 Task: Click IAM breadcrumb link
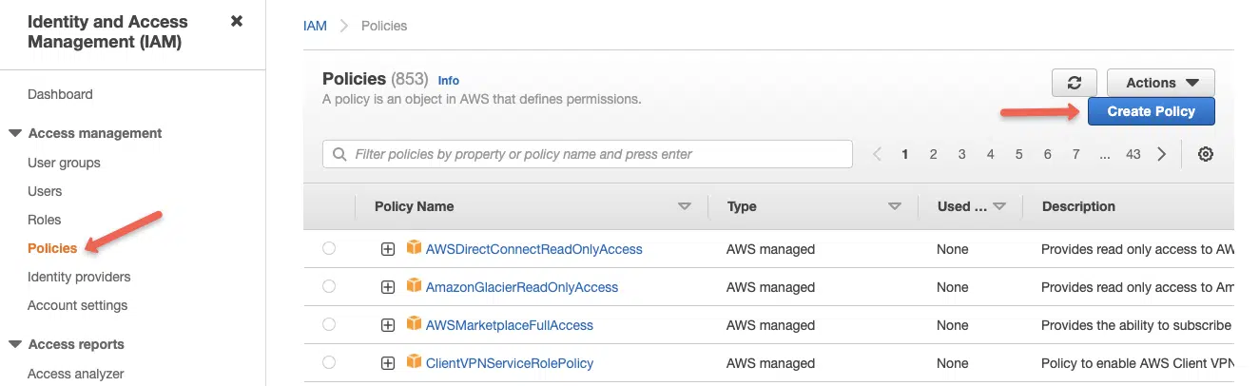pos(315,26)
